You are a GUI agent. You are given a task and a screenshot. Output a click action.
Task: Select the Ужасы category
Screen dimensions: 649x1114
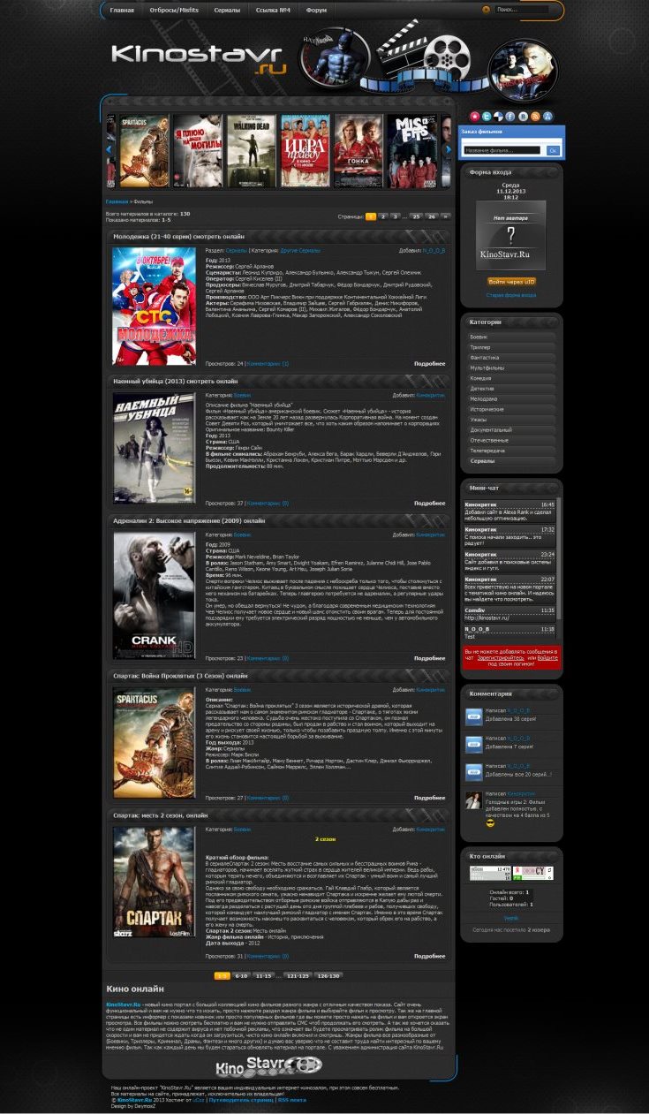[x=510, y=420]
